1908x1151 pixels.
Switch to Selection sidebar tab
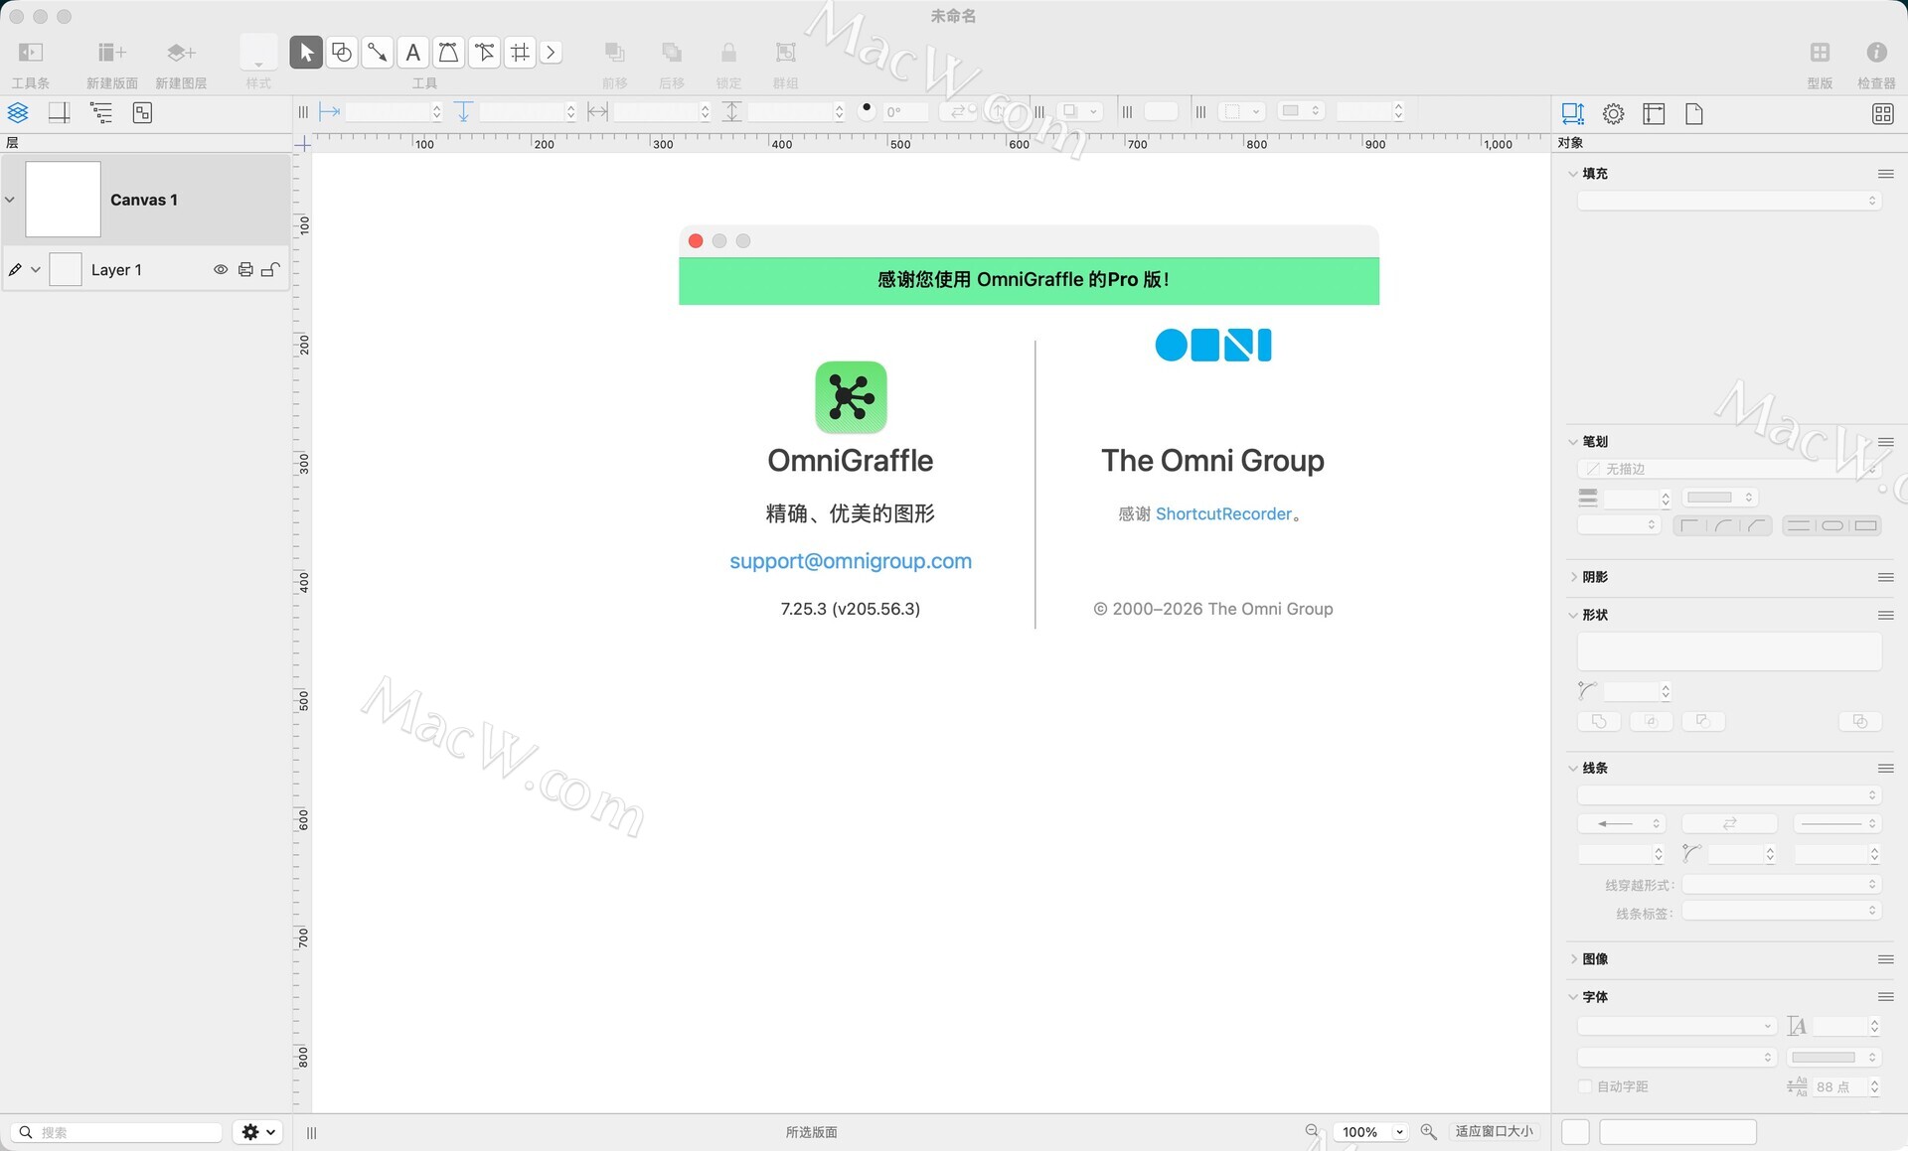143,112
